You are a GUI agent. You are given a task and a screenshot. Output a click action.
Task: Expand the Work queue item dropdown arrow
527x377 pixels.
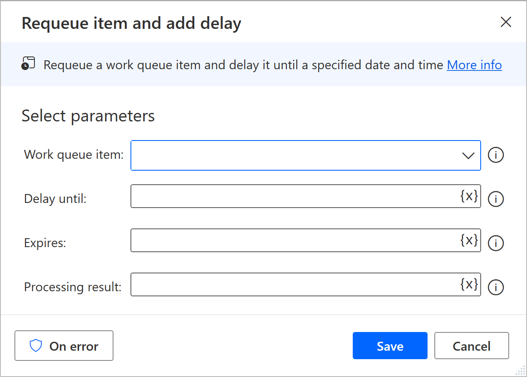tap(468, 156)
